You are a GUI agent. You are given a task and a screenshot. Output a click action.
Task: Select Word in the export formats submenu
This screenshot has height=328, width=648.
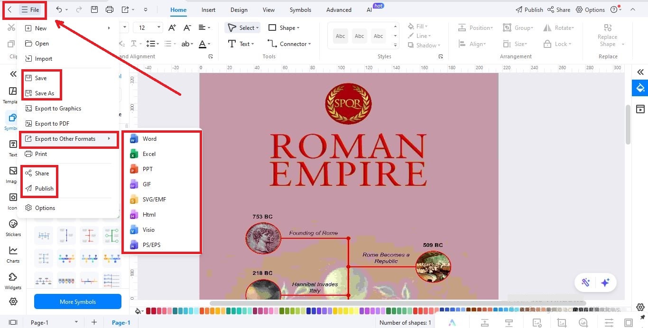[x=162, y=139]
